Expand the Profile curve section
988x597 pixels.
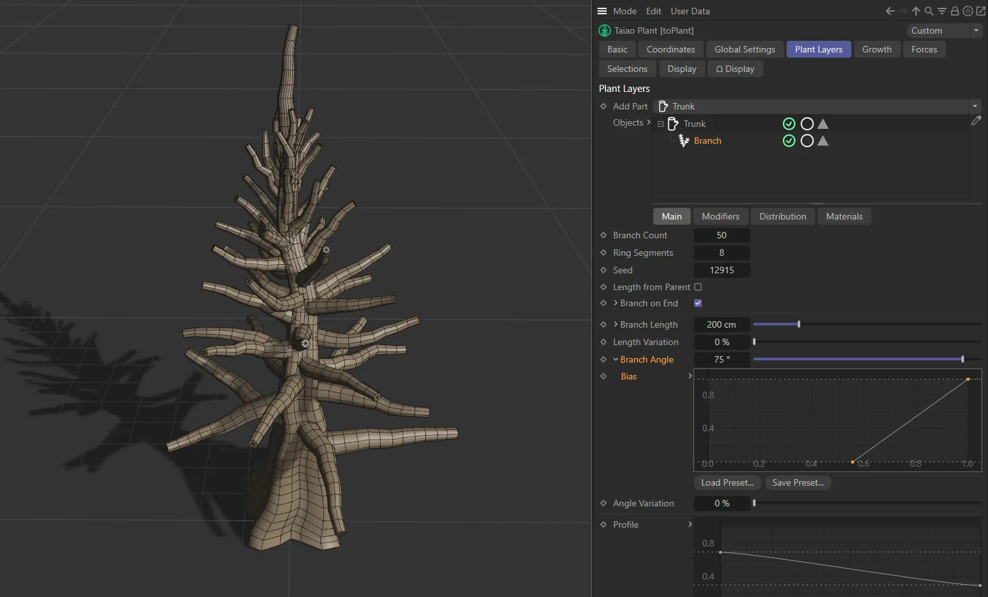click(x=690, y=524)
